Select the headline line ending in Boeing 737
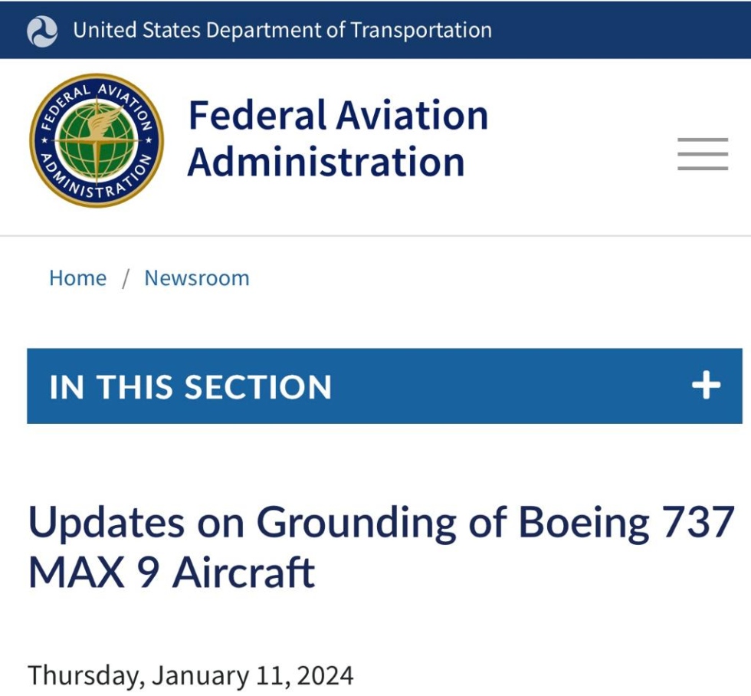 (382, 523)
